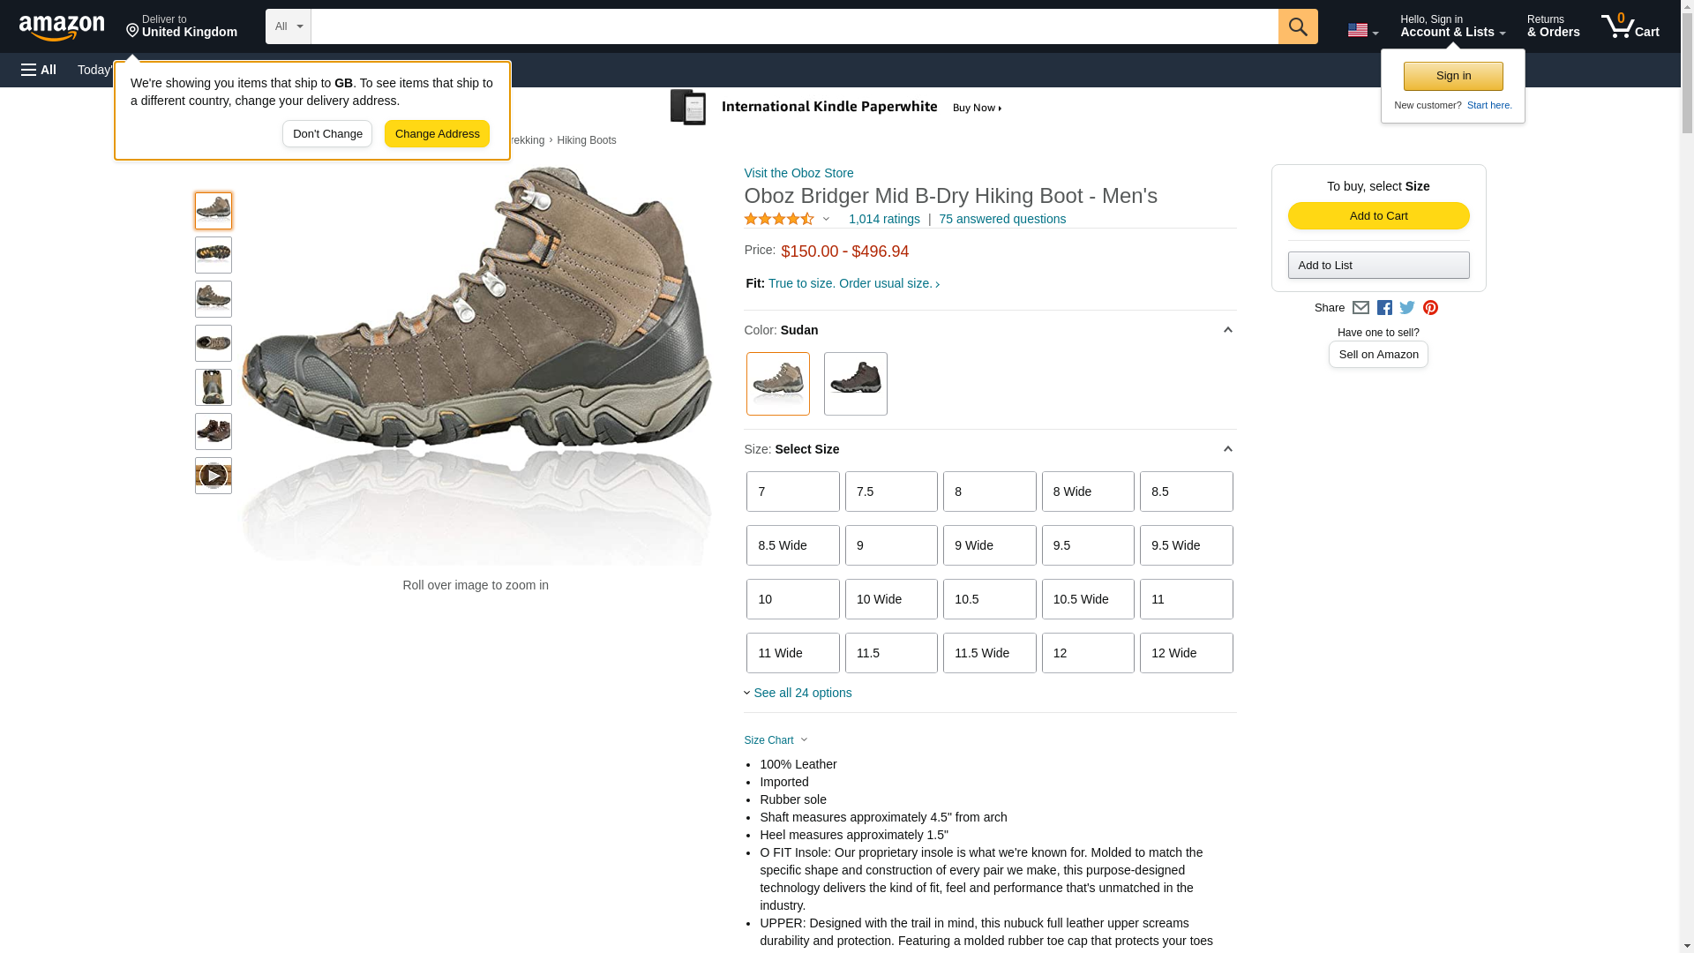Expand See all 24 options
Viewport: 1694px width, 953px height.
pyautogui.click(x=801, y=693)
